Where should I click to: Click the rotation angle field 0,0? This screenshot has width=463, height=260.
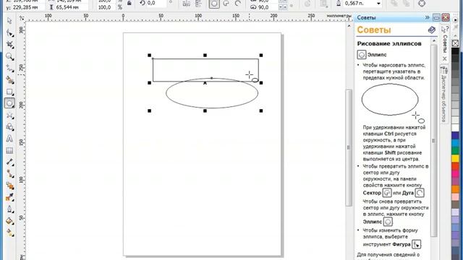pos(156,3)
